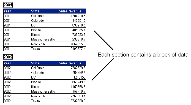Click the State column header in 2001 table
Image resolution: width=191 pixels, height=105 pixels.
click(x=45, y=11)
